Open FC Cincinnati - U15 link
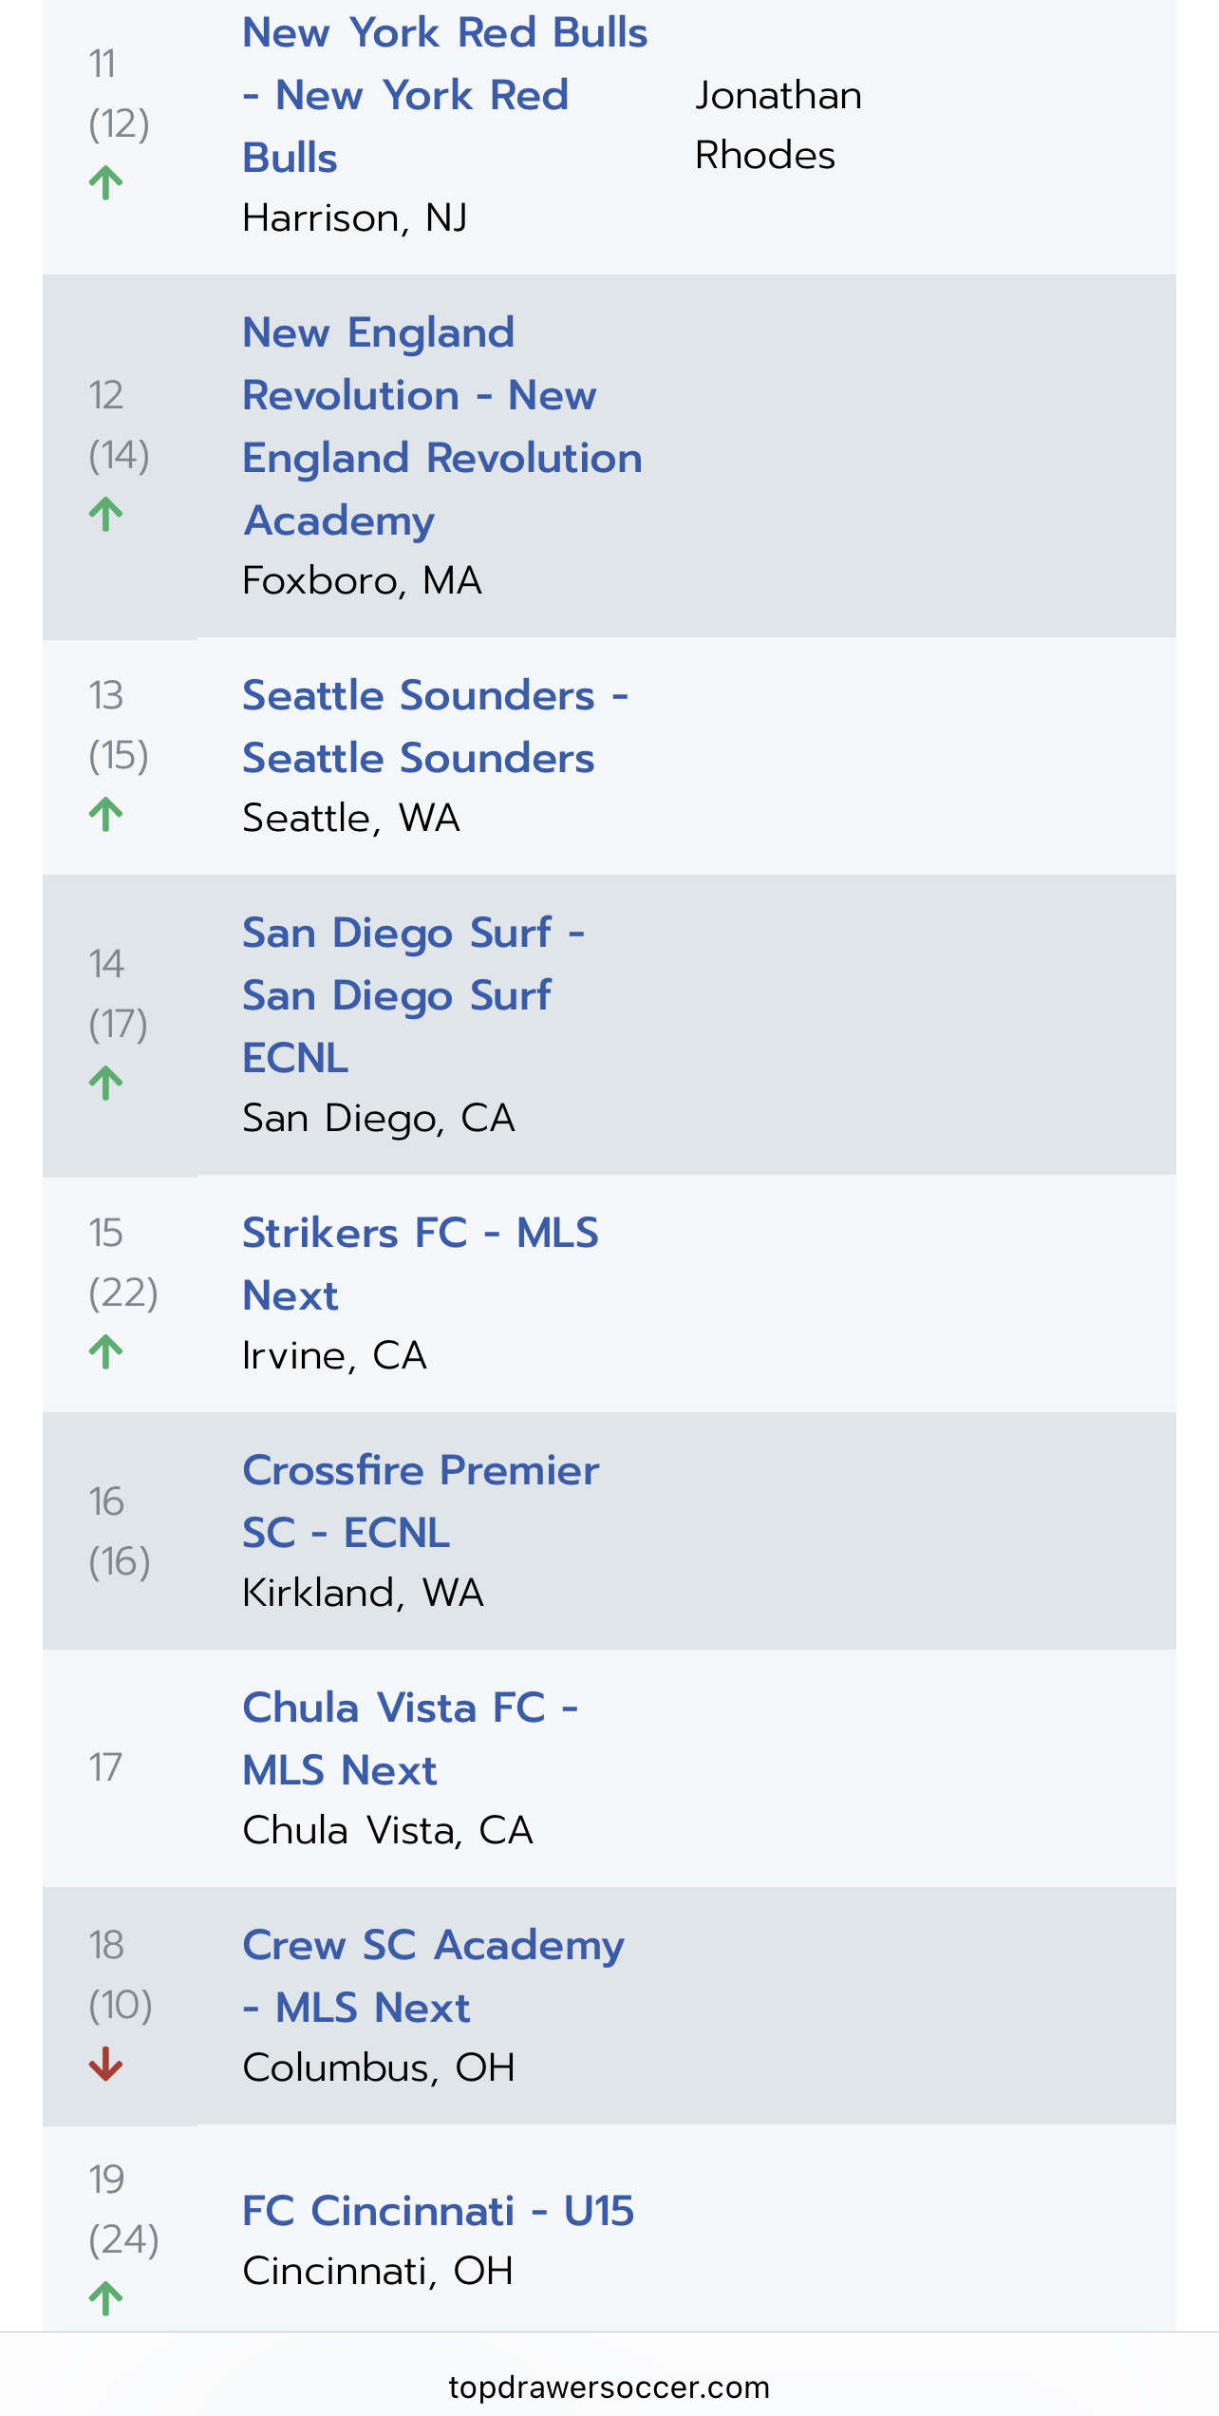The height and width of the screenshot is (2416, 1219). point(438,2211)
